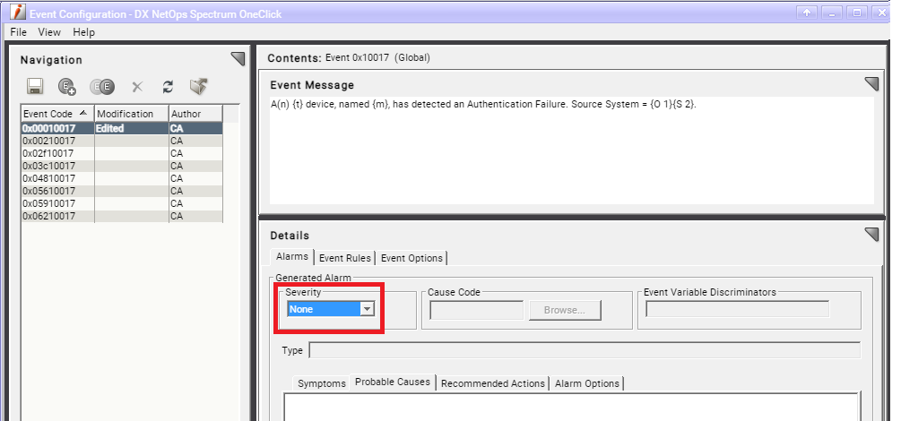Click the application logo icon in title bar
901x421 pixels.
(x=18, y=12)
